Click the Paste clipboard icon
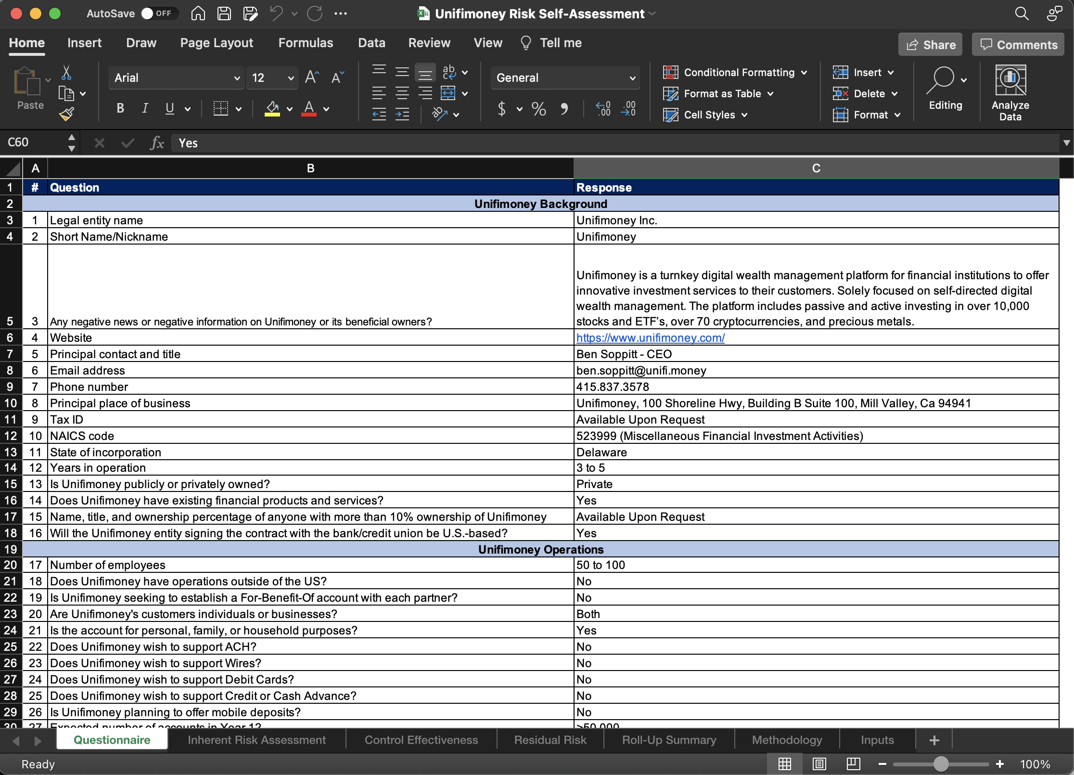 (27, 82)
